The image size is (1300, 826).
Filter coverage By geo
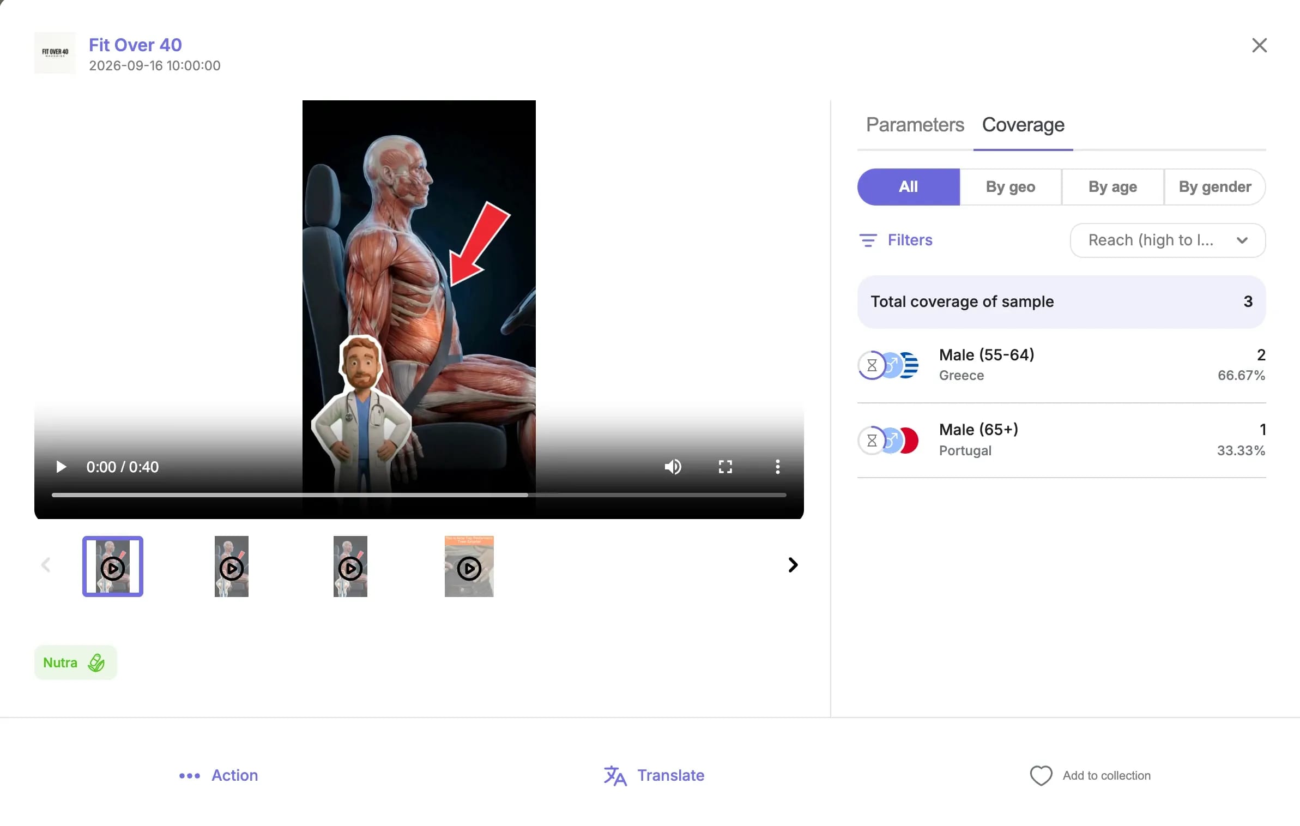1011,187
